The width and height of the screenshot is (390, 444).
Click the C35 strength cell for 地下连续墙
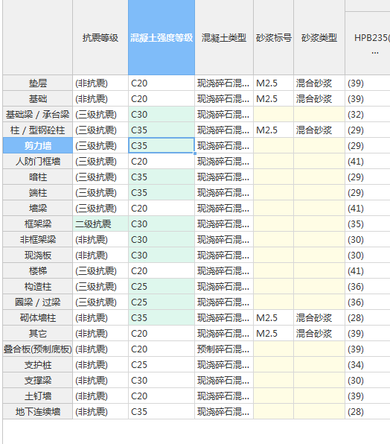coord(162,411)
